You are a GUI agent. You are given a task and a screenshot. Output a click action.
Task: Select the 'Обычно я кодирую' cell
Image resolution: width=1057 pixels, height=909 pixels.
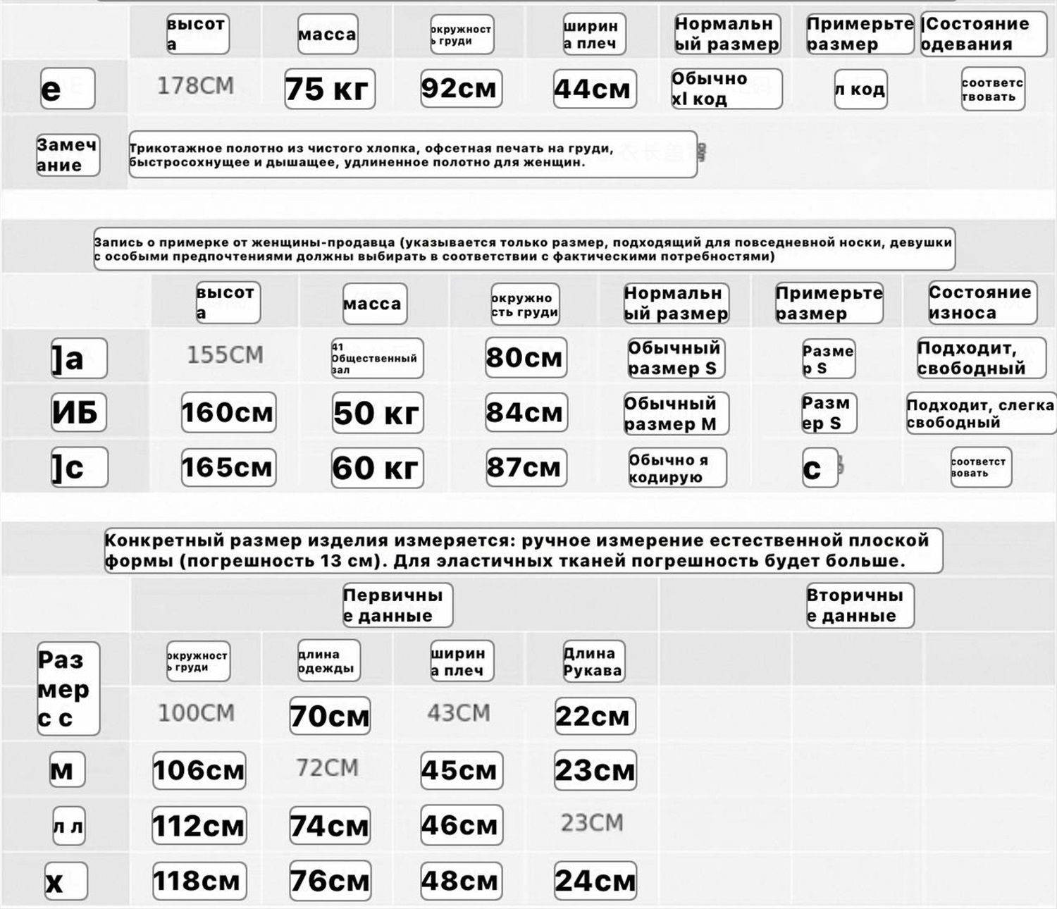[677, 468]
